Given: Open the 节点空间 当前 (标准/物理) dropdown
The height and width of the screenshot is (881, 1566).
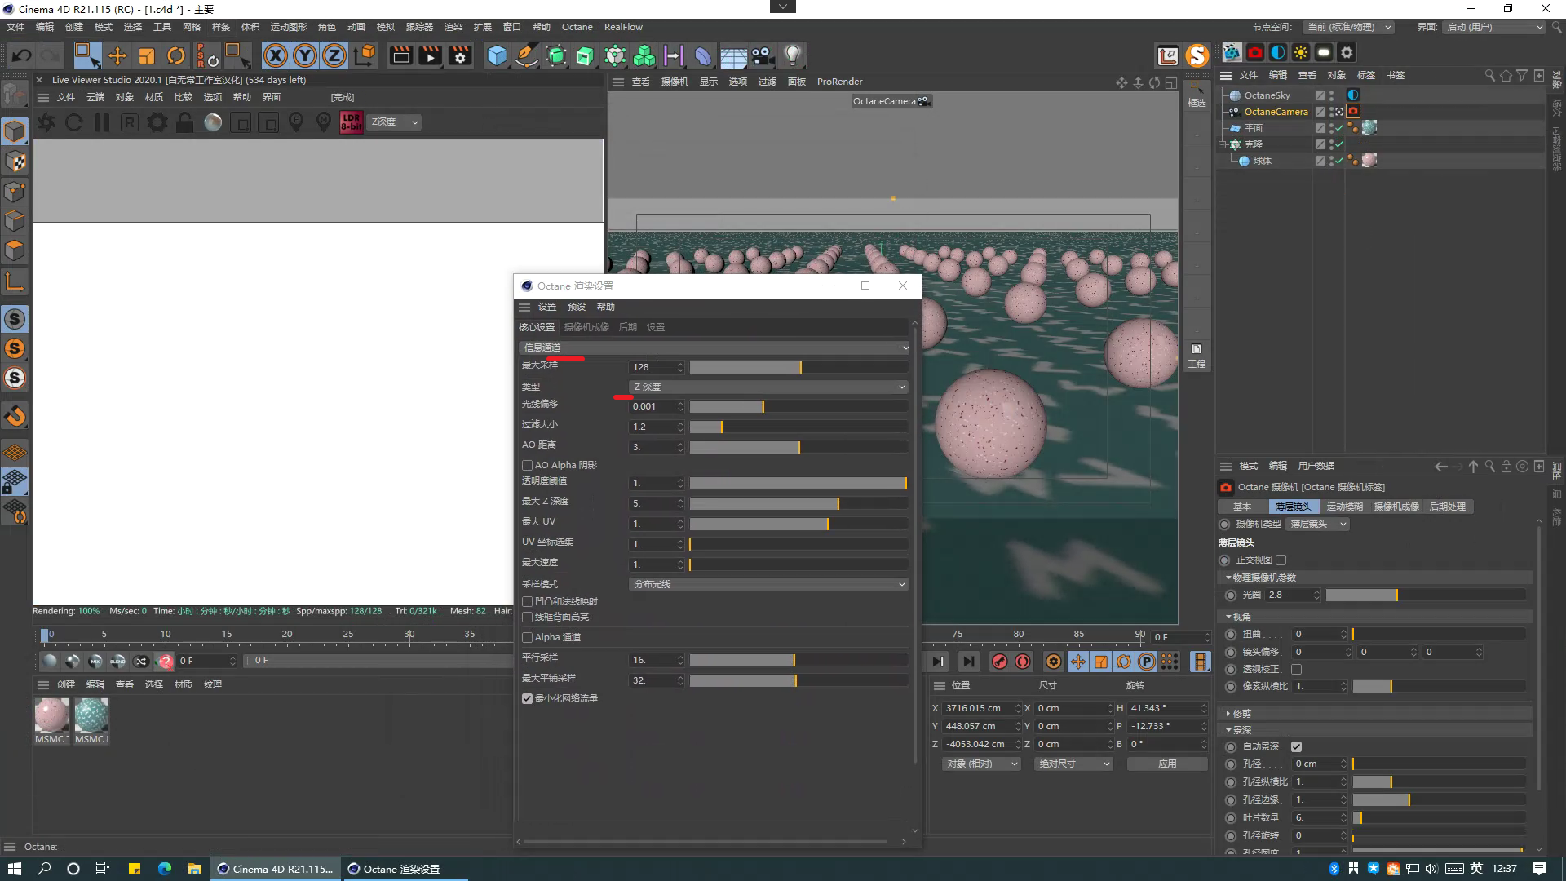Looking at the screenshot, I should point(1348,27).
